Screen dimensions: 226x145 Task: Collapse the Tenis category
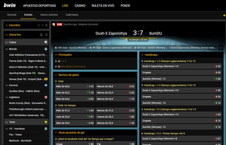[6, 122]
